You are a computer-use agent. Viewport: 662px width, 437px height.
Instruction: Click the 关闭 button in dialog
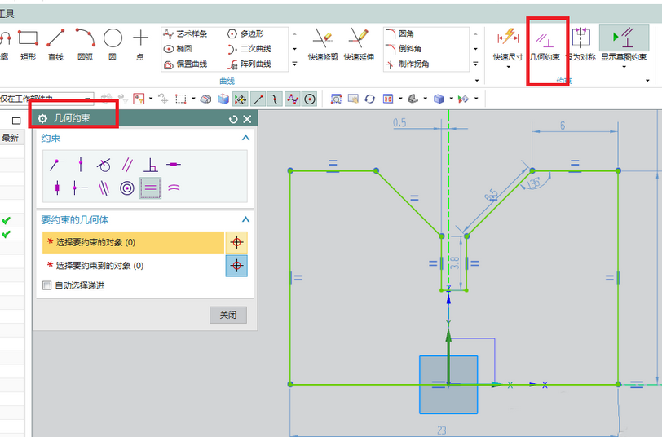(x=227, y=316)
